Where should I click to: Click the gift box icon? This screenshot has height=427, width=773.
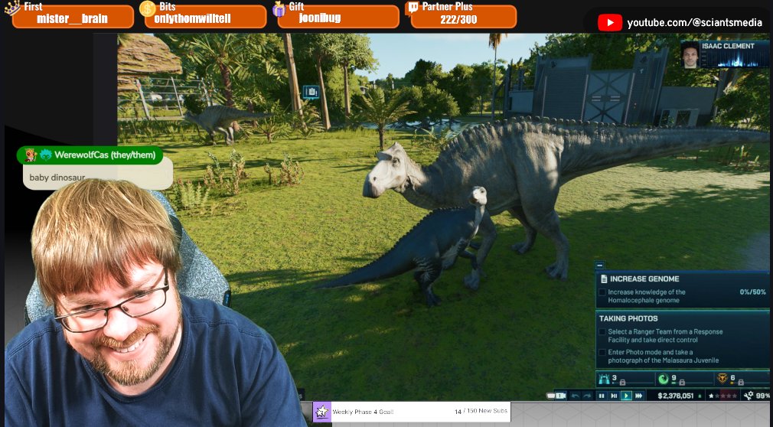[x=279, y=8]
